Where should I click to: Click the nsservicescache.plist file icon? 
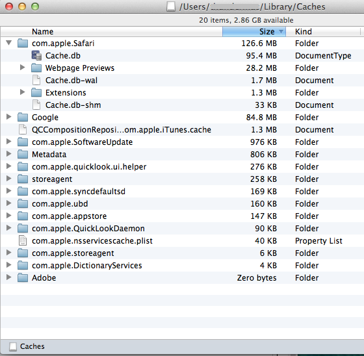click(23, 240)
